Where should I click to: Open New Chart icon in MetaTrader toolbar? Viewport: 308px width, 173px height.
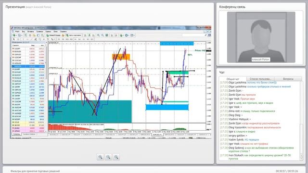(14, 35)
